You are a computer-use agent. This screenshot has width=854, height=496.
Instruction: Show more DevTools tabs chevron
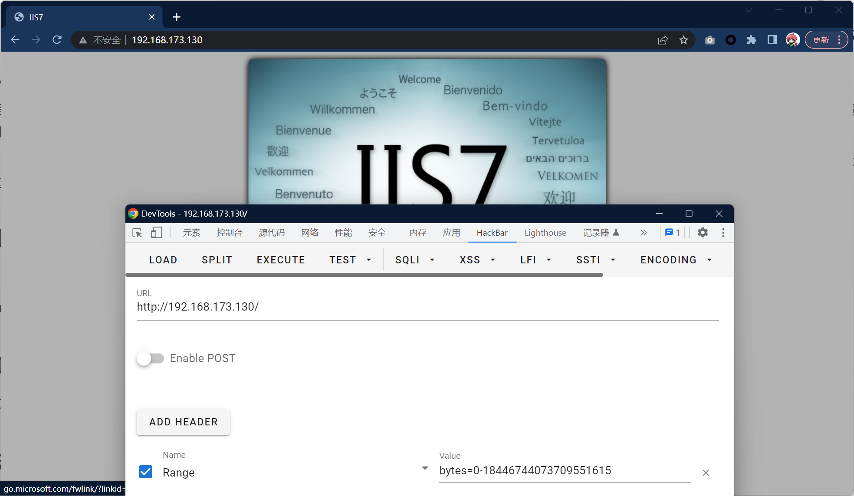click(x=644, y=233)
